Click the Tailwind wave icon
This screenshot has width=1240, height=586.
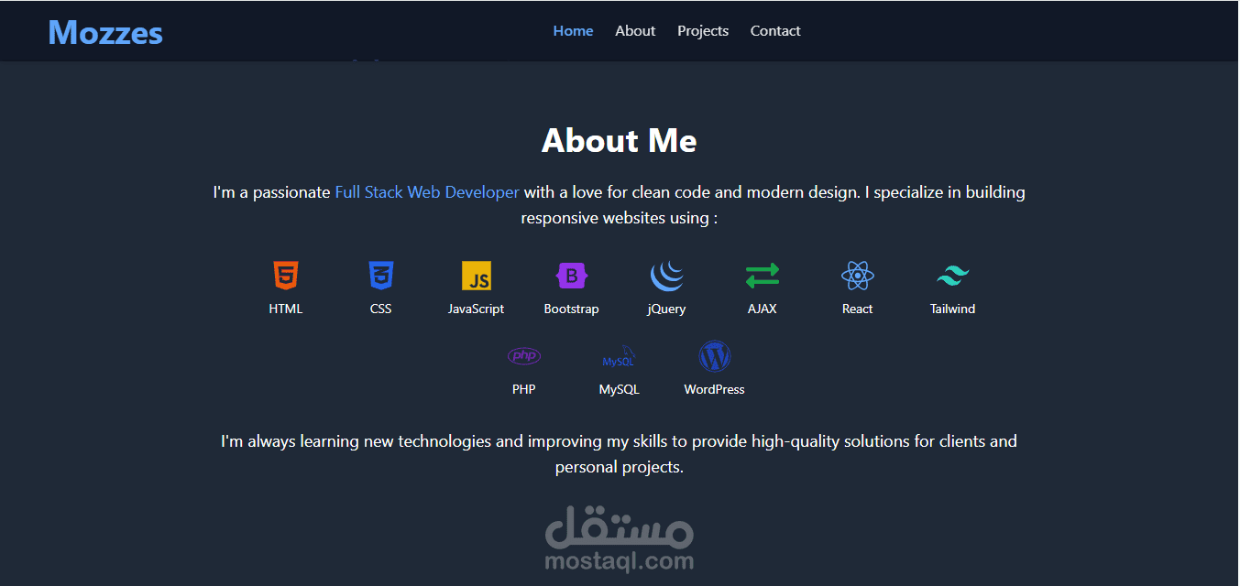953,276
